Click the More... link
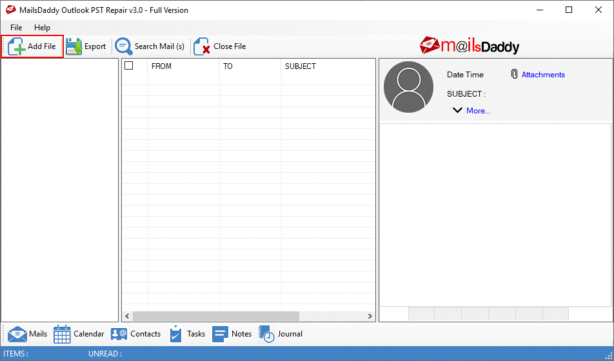The width and height of the screenshot is (614, 361). point(478,111)
